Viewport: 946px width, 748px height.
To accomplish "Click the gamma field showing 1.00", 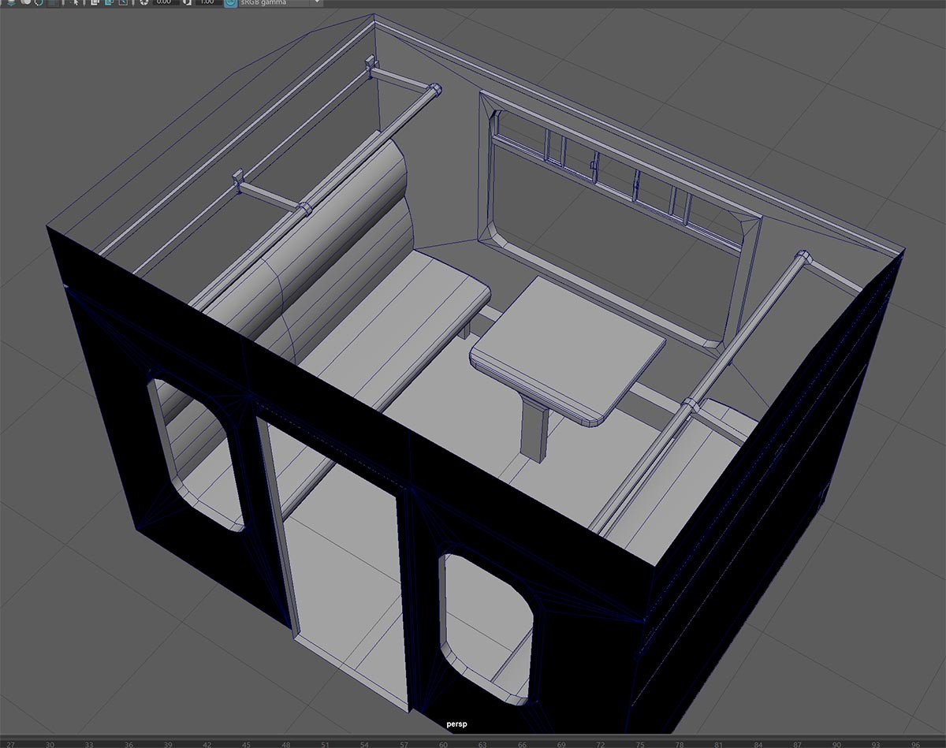I will (207, 4).
